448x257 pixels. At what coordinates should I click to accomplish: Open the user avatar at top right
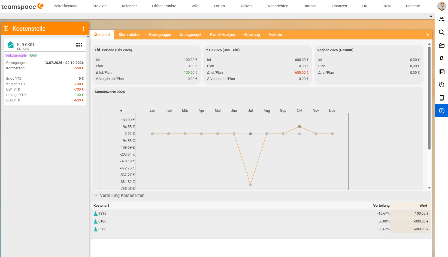pos(441,6)
